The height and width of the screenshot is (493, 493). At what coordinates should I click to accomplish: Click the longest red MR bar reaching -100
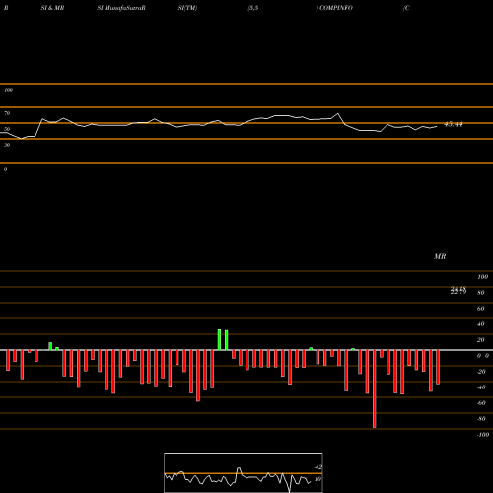tap(375, 388)
